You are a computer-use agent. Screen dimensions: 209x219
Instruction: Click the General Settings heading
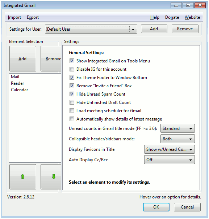pyautogui.click(x=86, y=53)
